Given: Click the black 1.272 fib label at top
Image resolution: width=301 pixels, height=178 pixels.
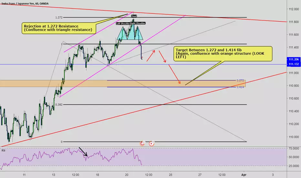Looking at the screenshot, I should tap(59, 17).
